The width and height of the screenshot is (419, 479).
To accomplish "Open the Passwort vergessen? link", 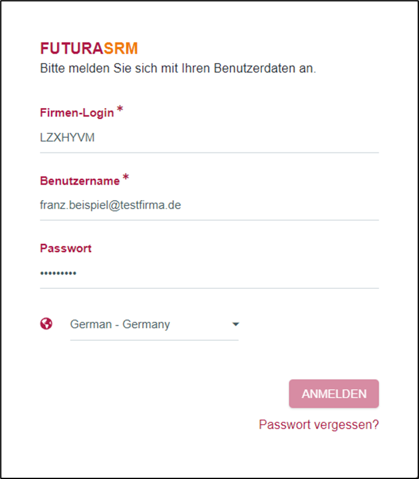I will [318, 425].
